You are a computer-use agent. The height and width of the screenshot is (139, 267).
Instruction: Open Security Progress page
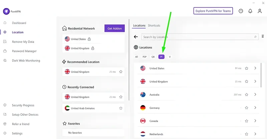pos(23,105)
